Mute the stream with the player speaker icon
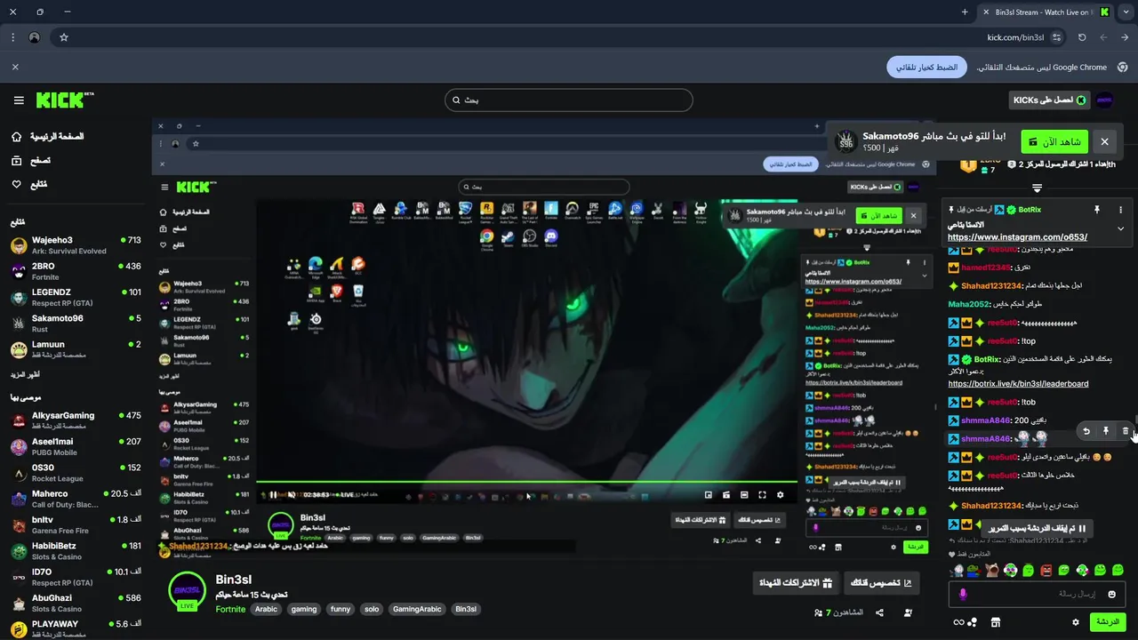Image resolution: width=1138 pixels, height=640 pixels. tap(291, 495)
